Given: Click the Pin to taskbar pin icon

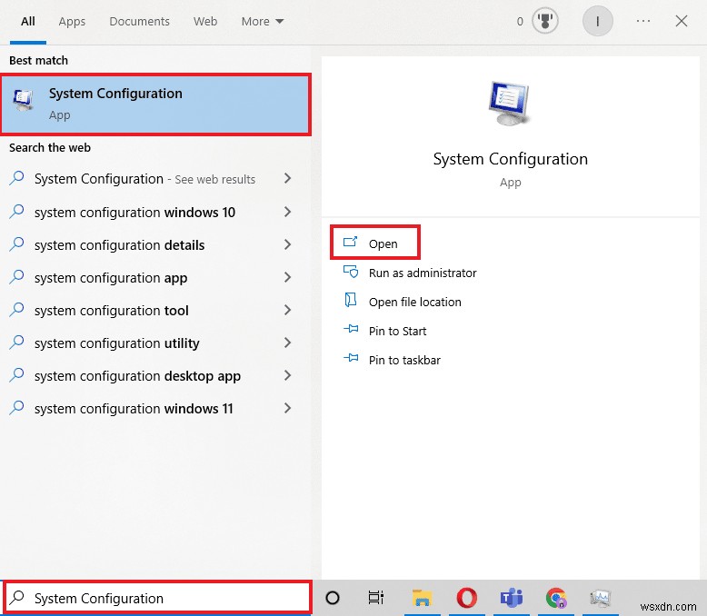Looking at the screenshot, I should click(351, 358).
